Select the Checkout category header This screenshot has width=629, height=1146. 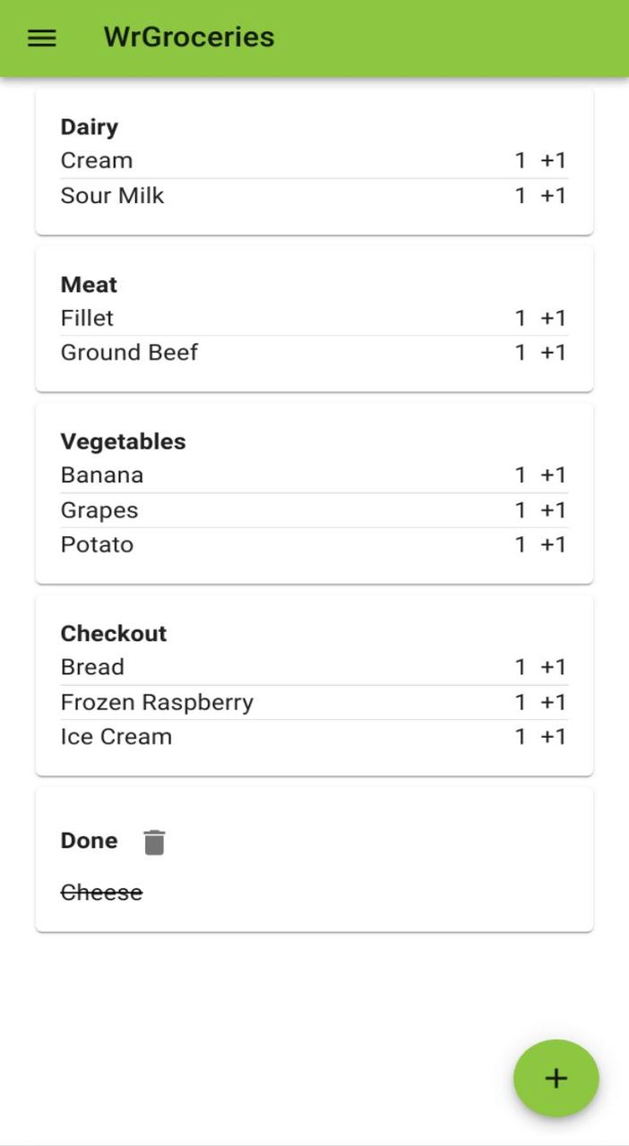tap(113, 633)
